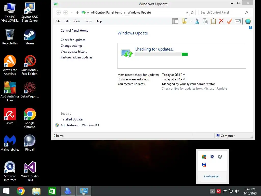
Task: Go to Control Panel Home
Action: 74,31
